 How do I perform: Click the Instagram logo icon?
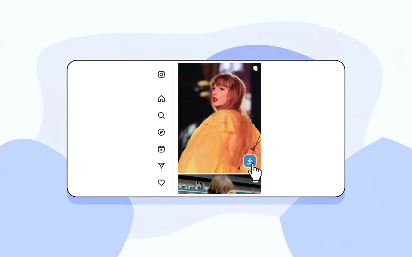click(x=161, y=75)
